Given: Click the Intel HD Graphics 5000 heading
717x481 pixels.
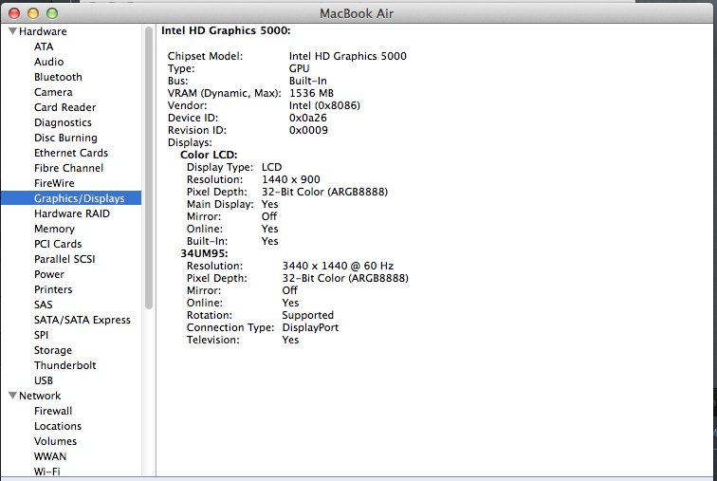Looking at the screenshot, I should 226,30.
